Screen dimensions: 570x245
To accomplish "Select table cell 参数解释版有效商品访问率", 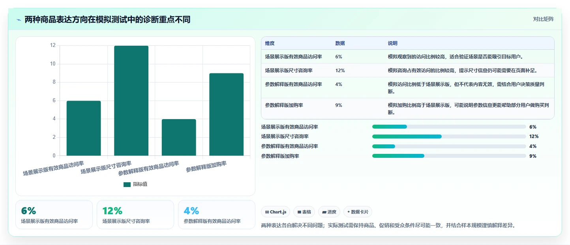I will 294,84.
